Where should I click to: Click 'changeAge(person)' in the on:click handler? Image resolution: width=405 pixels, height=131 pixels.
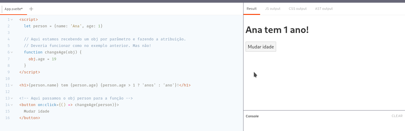click(94, 105)
